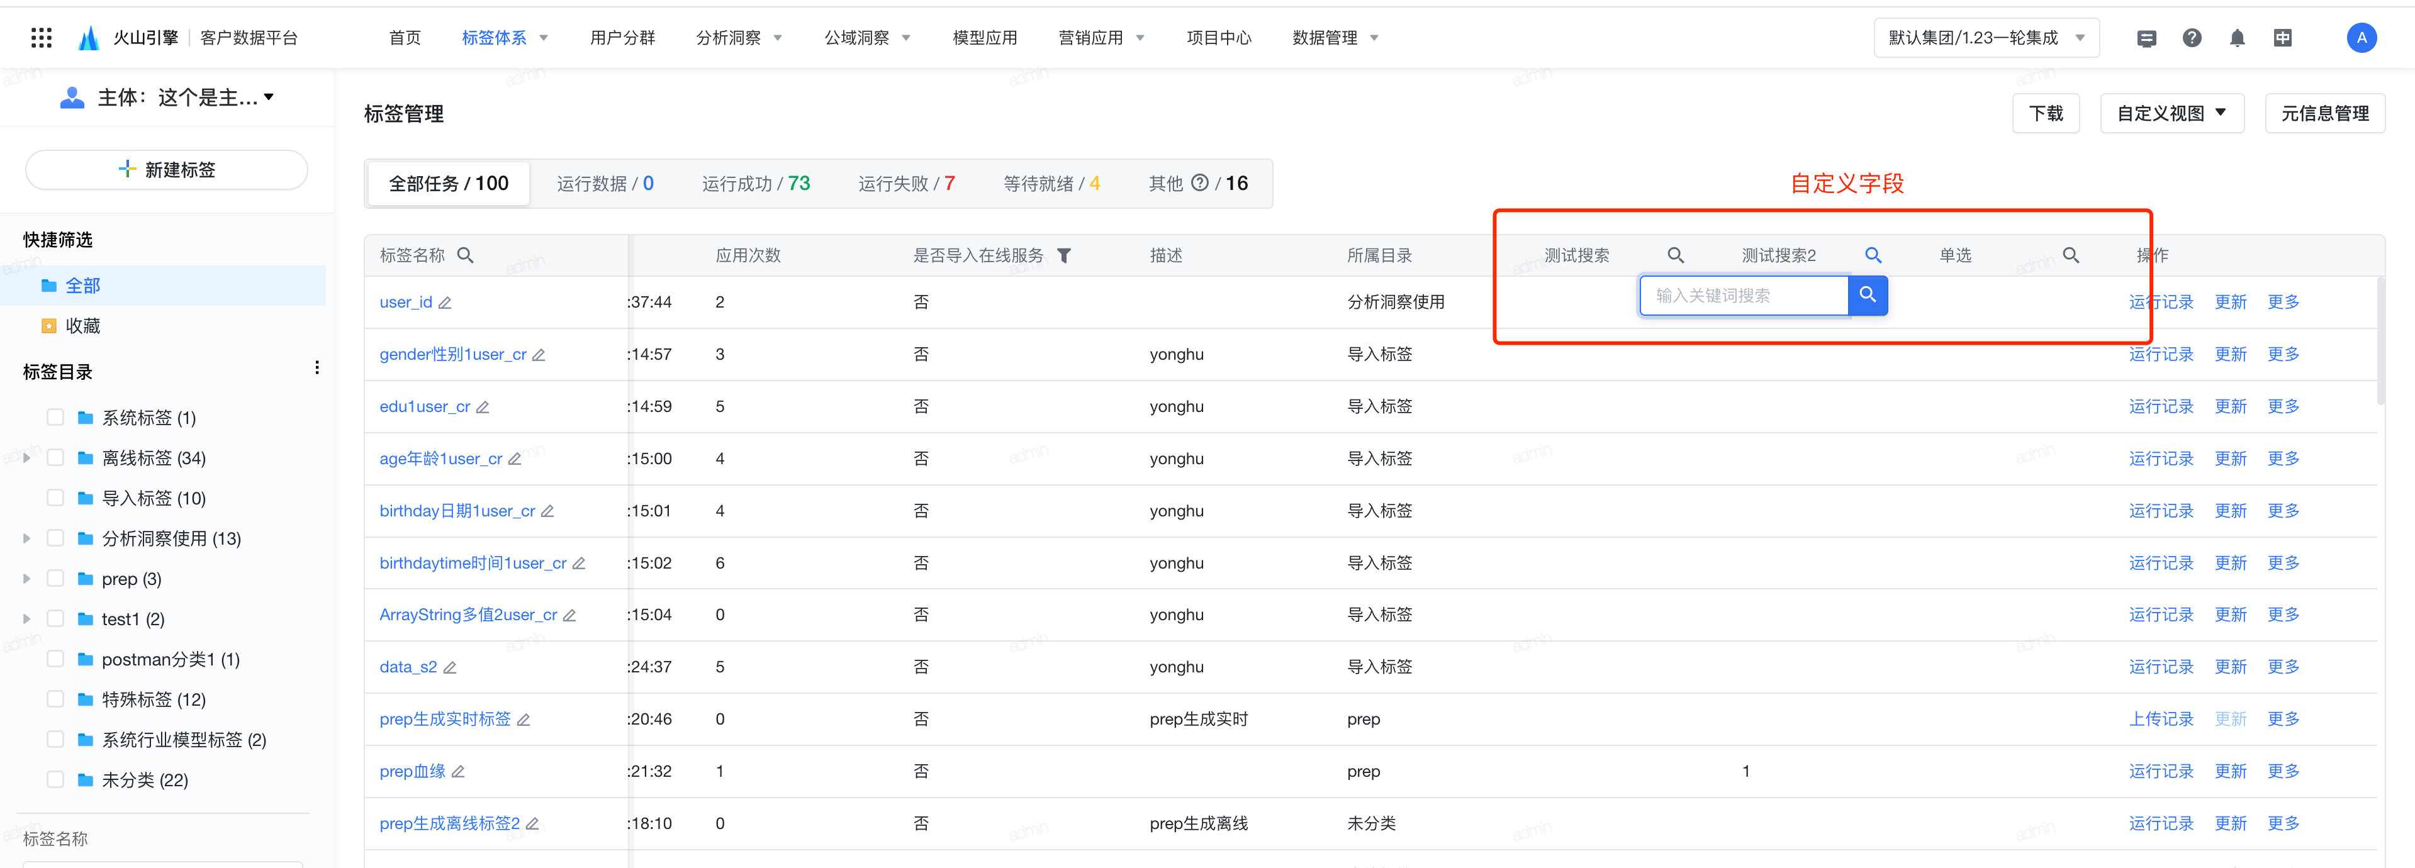Click the layout panel icon in header

tap(2283, 38)
